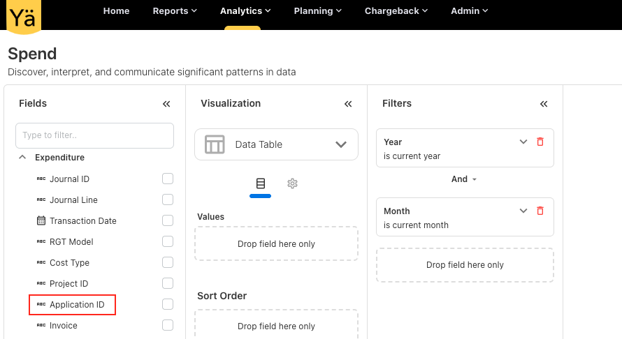Collapse the Filters panel
The image size is (622, 339).
pos(544,104)
